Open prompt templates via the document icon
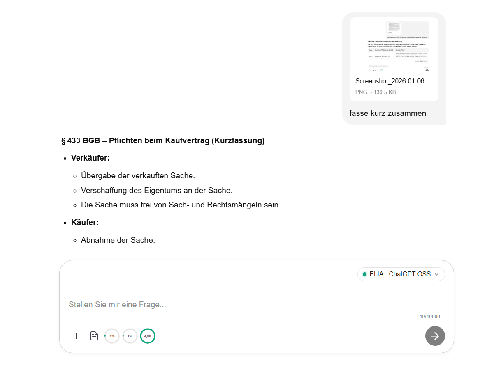494x370 pixels. pos(94,336)
